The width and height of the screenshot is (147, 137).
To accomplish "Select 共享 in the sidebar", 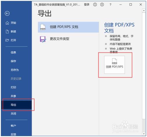I will pos(13,96).
